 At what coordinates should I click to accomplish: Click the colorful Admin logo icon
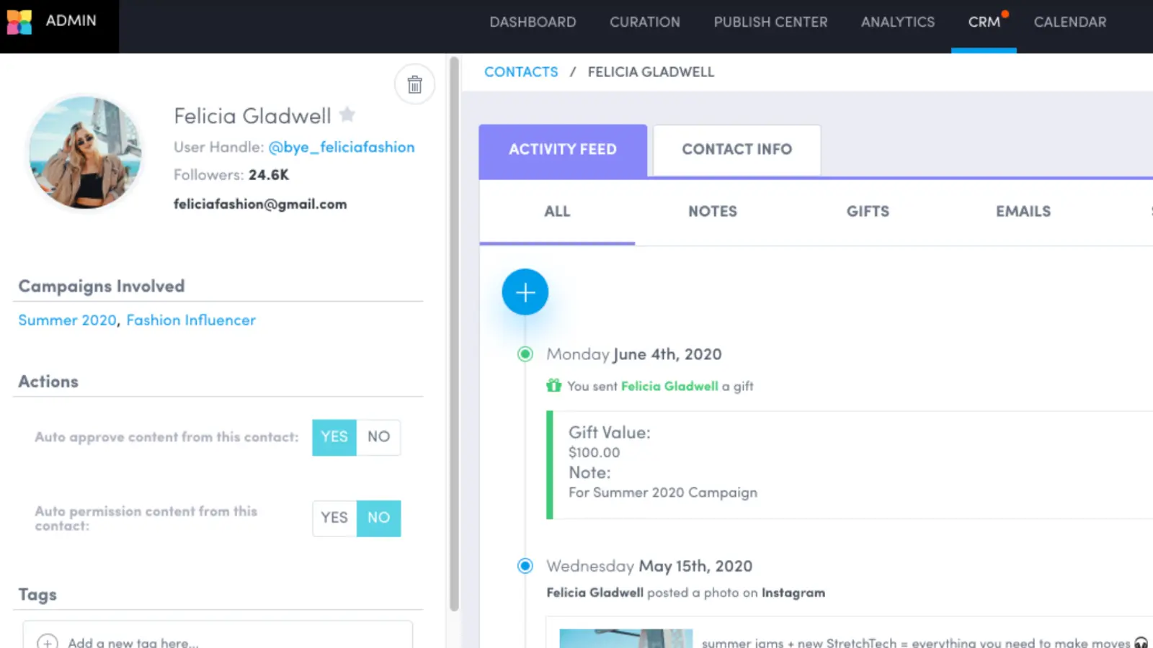pyautogui.click(x=19, y=22)
